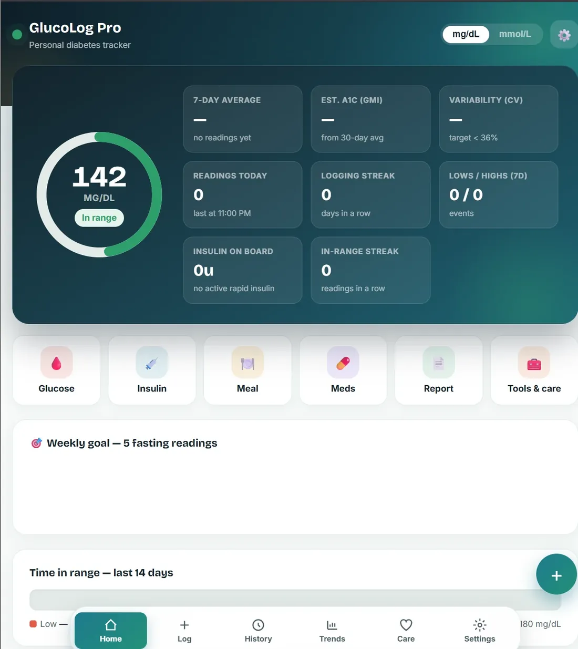Click the GlucoLog Pro app title
Viewport: 578px width, 649px height.
75,28
